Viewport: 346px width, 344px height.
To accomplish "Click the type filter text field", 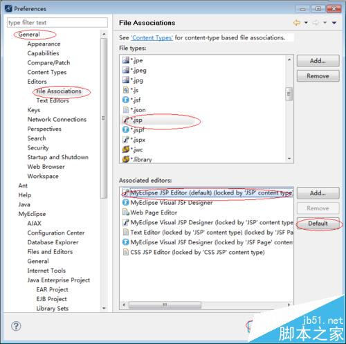I will (x=57, y=23).
